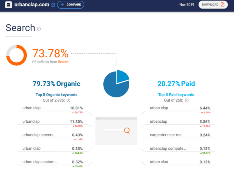Click the urban clao paid keyword
The height and width of the screenshot is (170, 234).
[x=159, y=162]
